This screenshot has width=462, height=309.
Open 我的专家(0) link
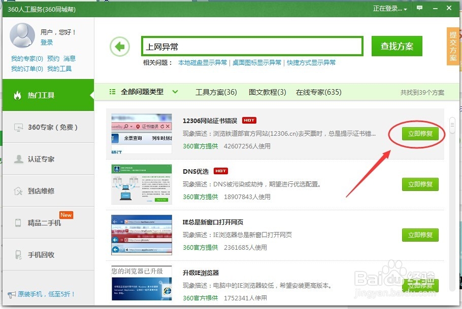click(x=27, y=58)
